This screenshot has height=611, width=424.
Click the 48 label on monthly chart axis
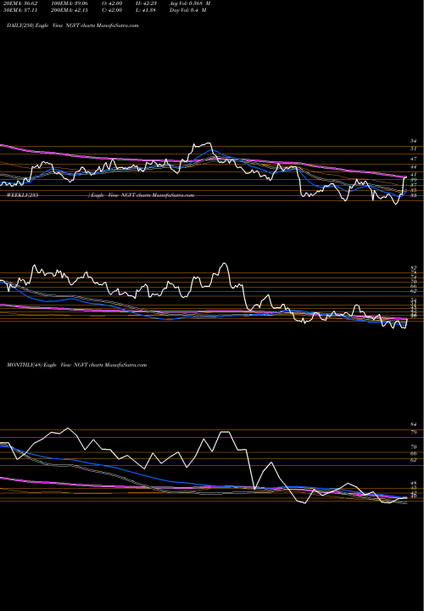414,483
